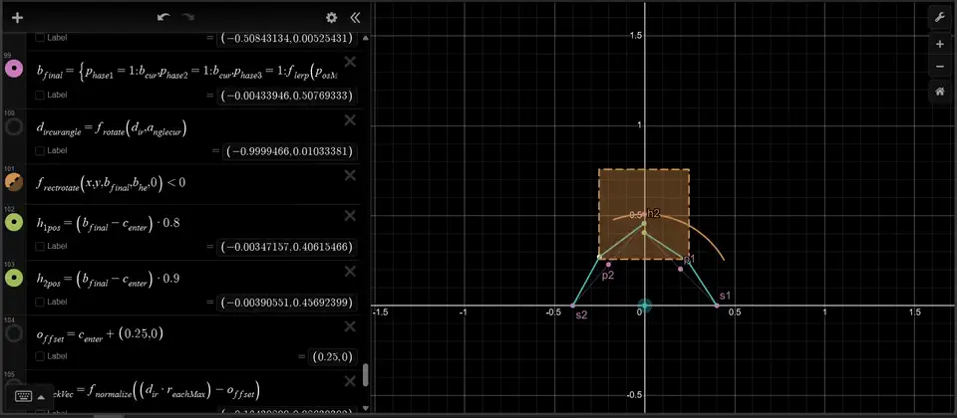Show the hidden o_ffset point
This screenshot has width=957, height=418.
point(14,332)
